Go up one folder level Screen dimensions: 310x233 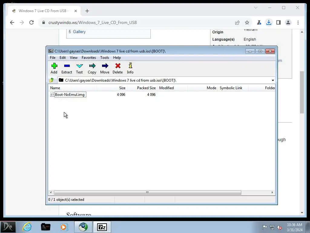pyautogui.click(x=52, y=80)
